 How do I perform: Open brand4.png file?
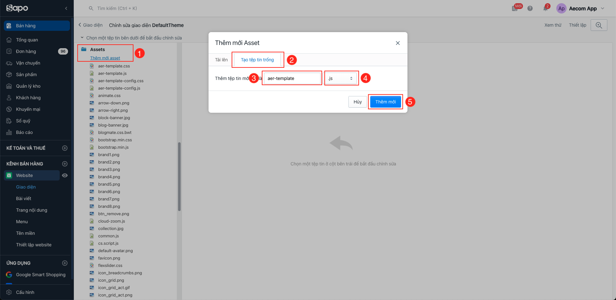coord(109,177)
